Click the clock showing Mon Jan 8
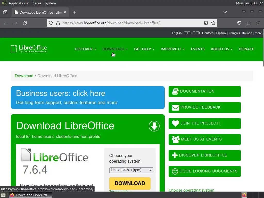Viewport: 264px width, 198px height. coord(249,3)
